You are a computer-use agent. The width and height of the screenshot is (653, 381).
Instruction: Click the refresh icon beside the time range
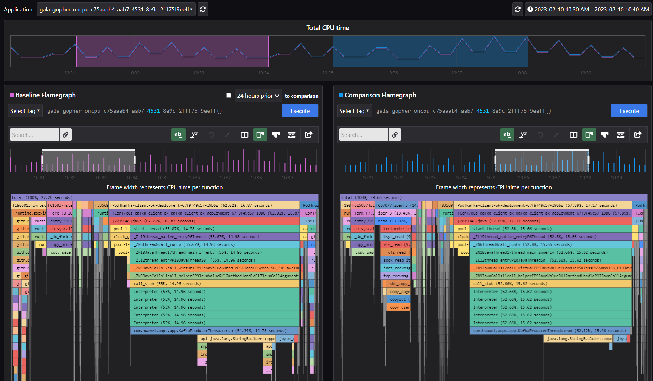tap(518, 9)
